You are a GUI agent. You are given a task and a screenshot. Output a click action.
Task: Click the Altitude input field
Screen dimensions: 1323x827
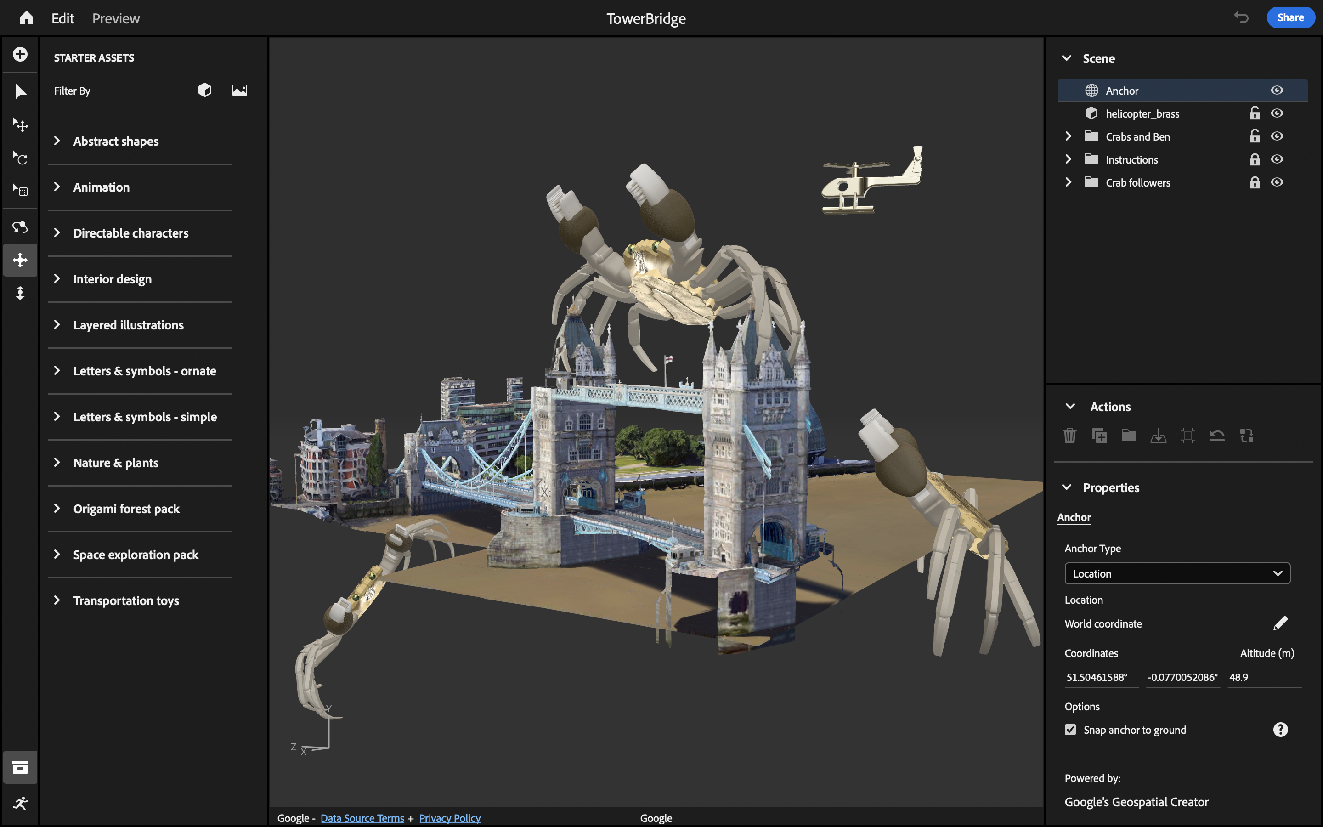tap(1263, 677)
